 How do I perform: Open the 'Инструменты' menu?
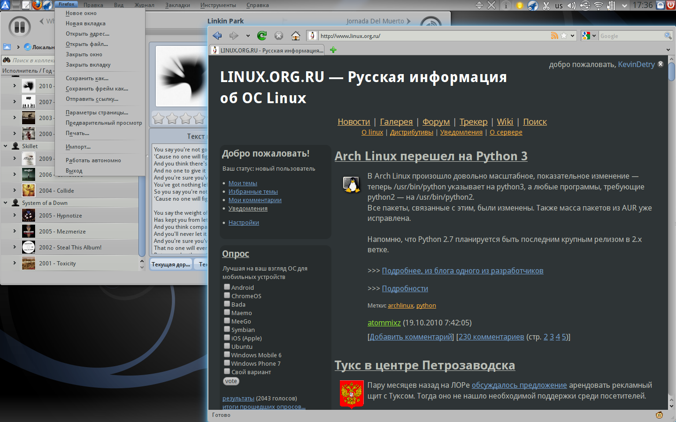tap(218, 5)
